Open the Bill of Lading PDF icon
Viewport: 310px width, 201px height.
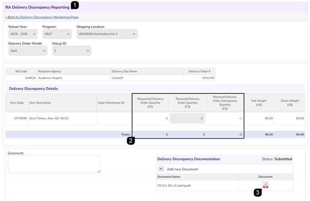coord(265,185)
